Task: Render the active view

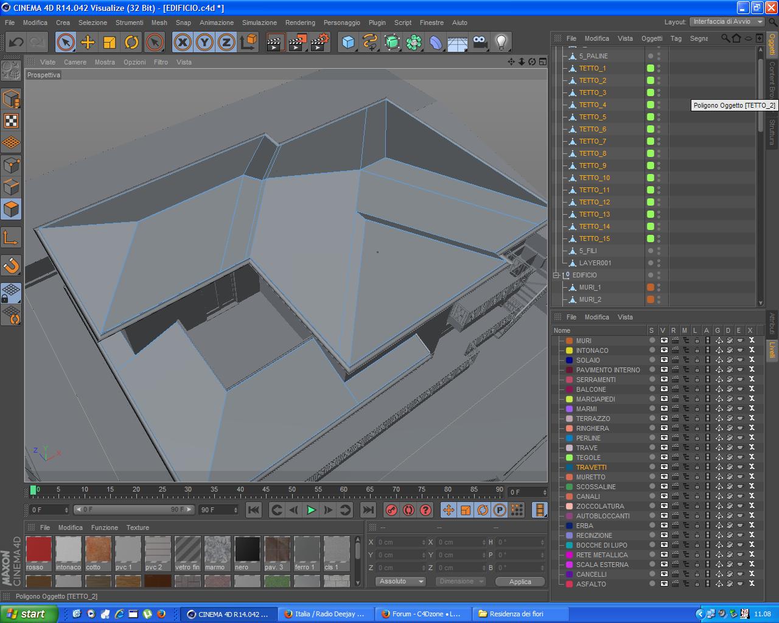Action: point(276,42)
